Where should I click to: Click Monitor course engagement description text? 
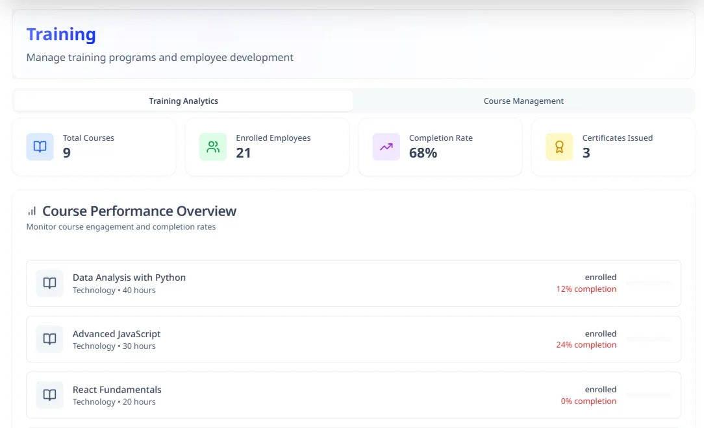click(x=121, y=227)
